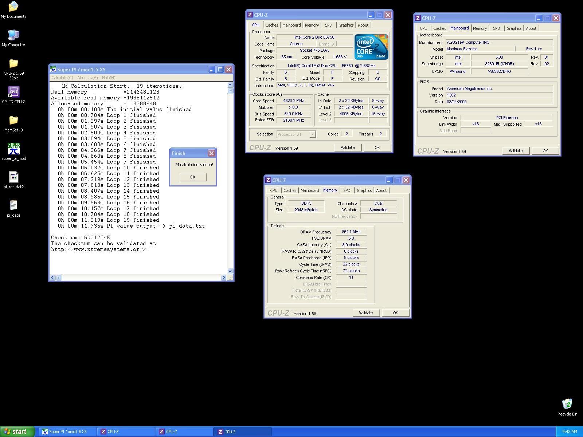The width and height of the screenshot is (583, 437).
Task: Open Caches tab in CPU window
Action: click(x=271, y=25)
